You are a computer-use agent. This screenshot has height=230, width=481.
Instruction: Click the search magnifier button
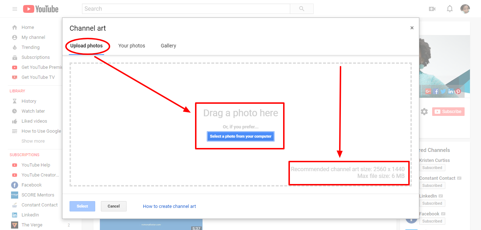(302, 9)
